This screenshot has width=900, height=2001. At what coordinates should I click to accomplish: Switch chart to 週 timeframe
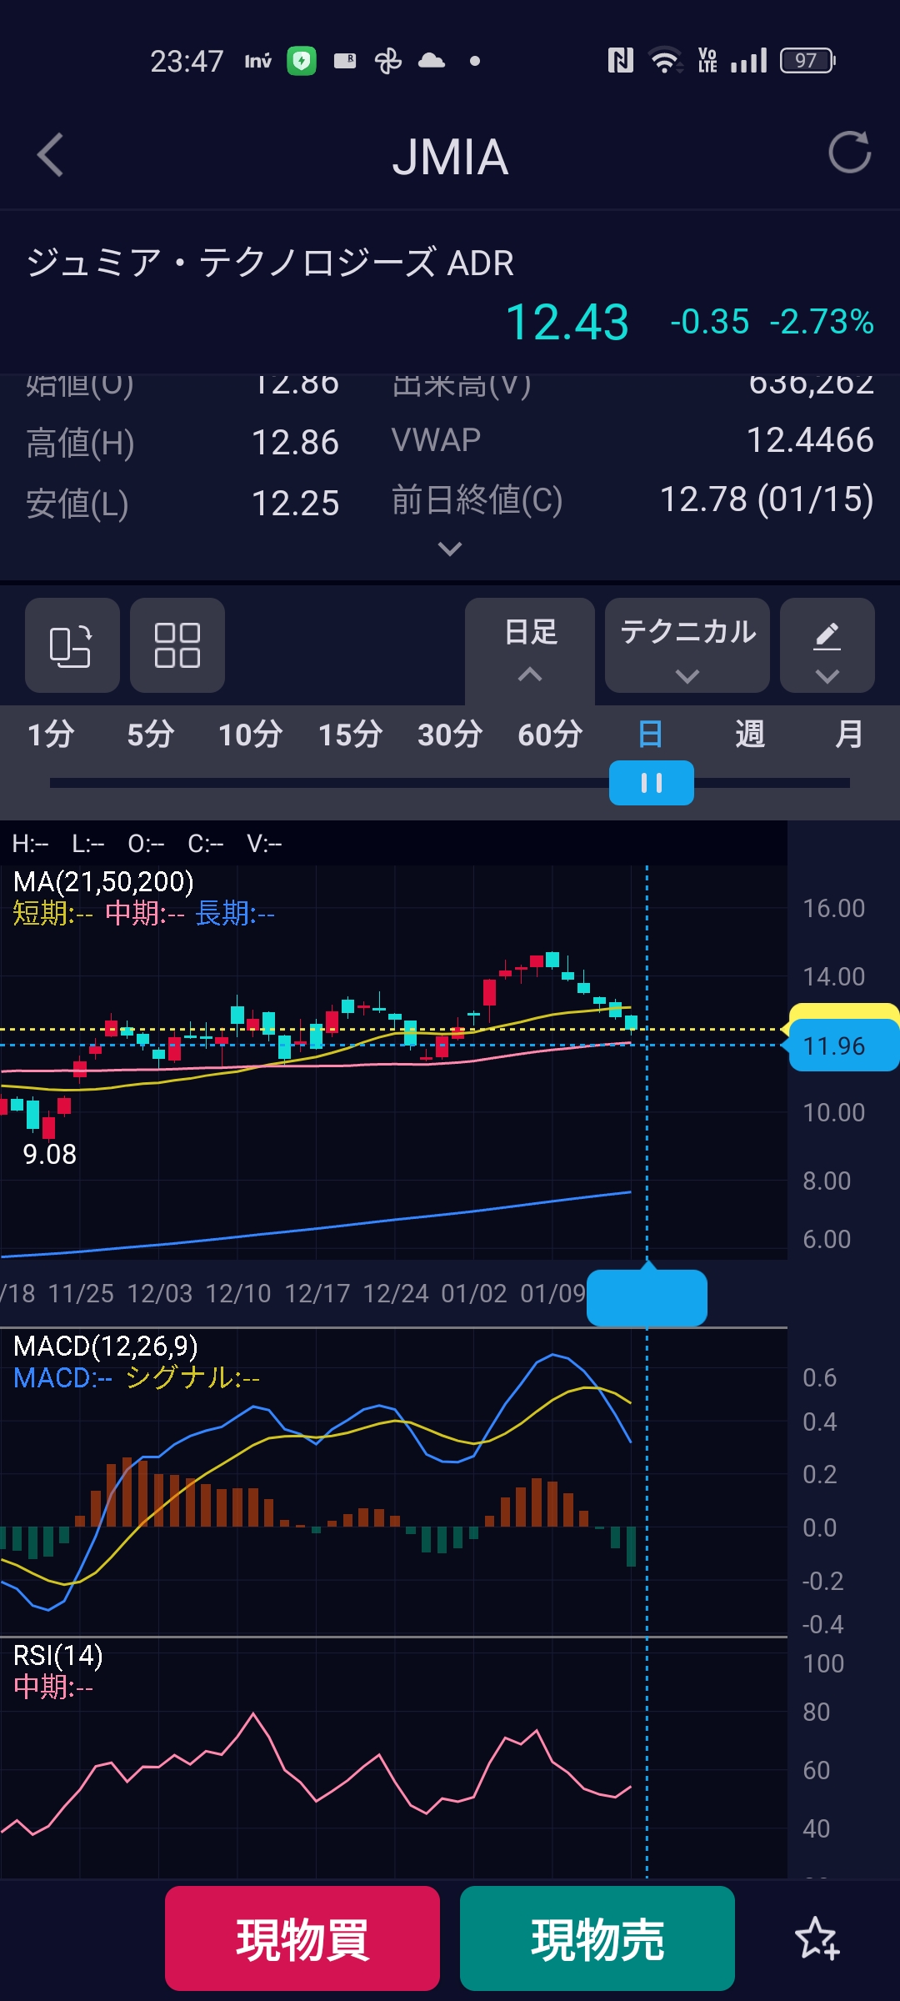tap(749, 735)
